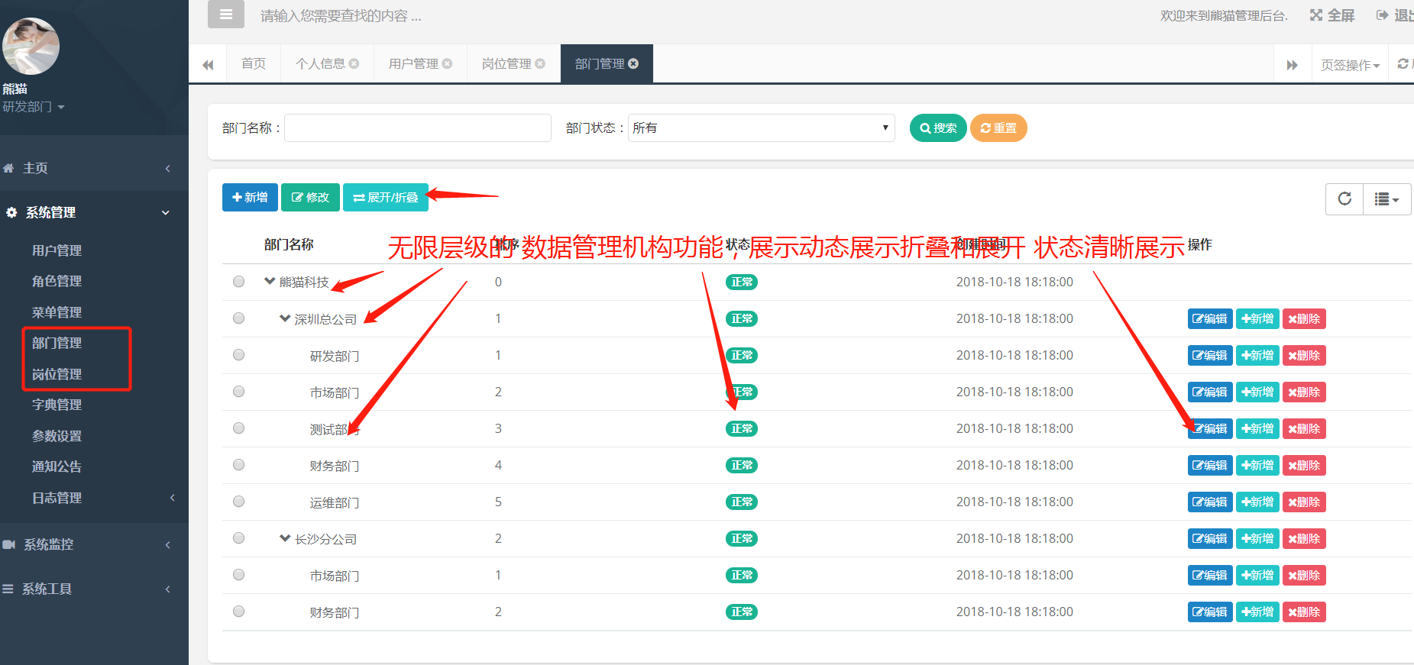
Task: Collapse the 熊猫科技 tree node
Action: (x=270, y=281)
